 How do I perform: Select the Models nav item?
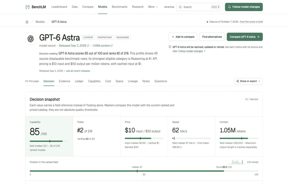pyautogui.click(x=103, y=7)
